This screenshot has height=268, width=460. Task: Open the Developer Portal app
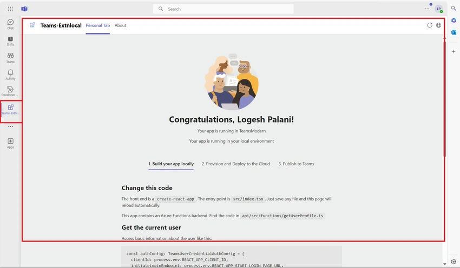click(x=10, y=91)
